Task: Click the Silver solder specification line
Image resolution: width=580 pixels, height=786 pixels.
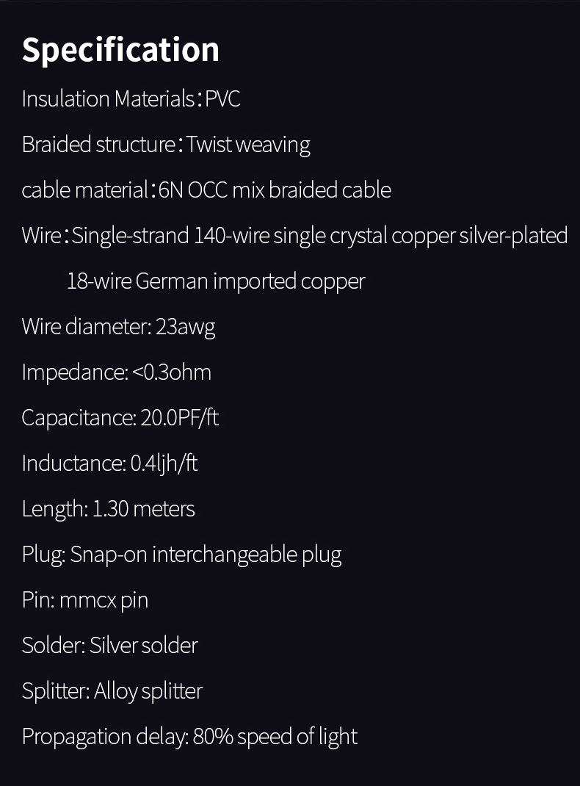Action: tap(110, 645)
